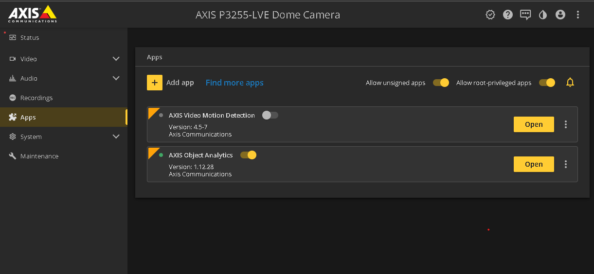Toggle Allow root-privileged apps switch
The height and width of the screenshot is (274, 594).
547,83
